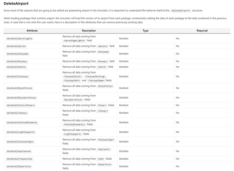The width and height of the screenshot is (234, 171).
Task: Select the deleteAllBoundaryFences attribute
Action: tap(21, 98)
